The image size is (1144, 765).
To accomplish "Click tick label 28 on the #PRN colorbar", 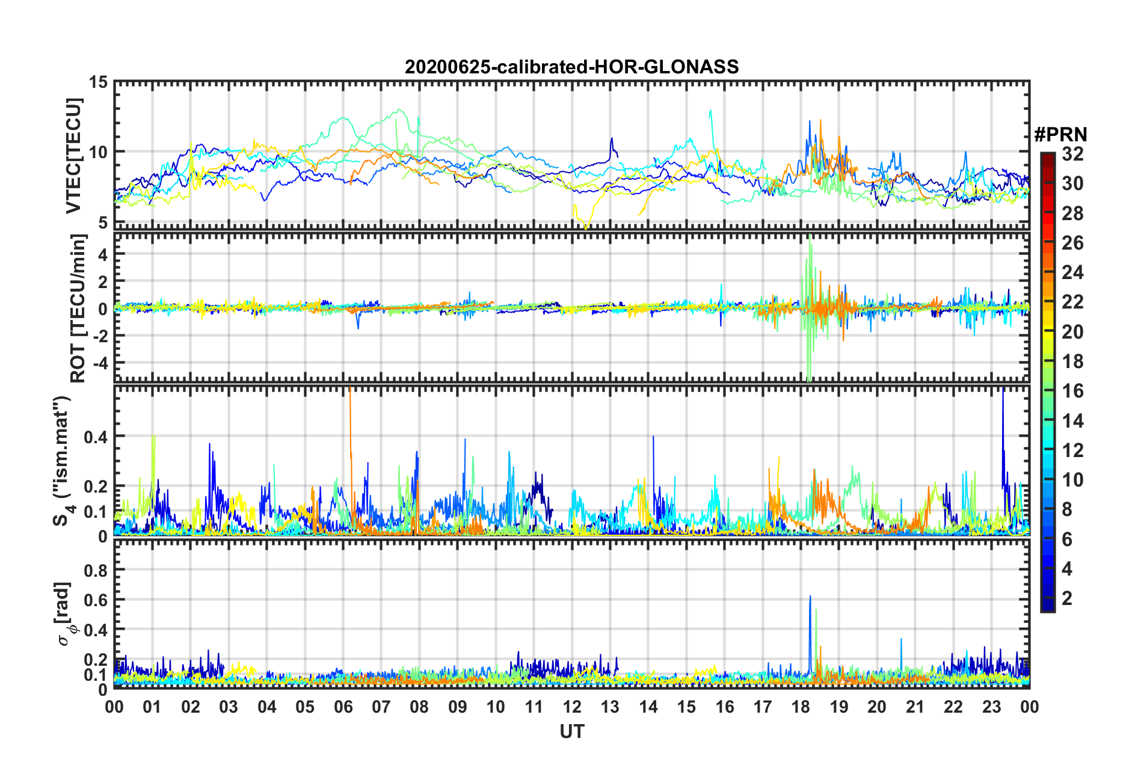I will (1072, 213).
